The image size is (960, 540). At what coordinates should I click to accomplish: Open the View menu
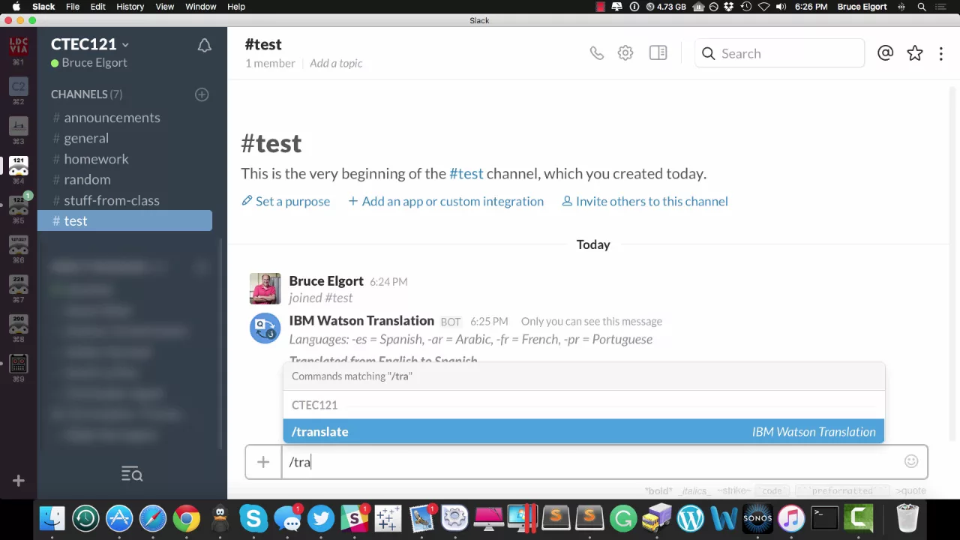point(164,7)
